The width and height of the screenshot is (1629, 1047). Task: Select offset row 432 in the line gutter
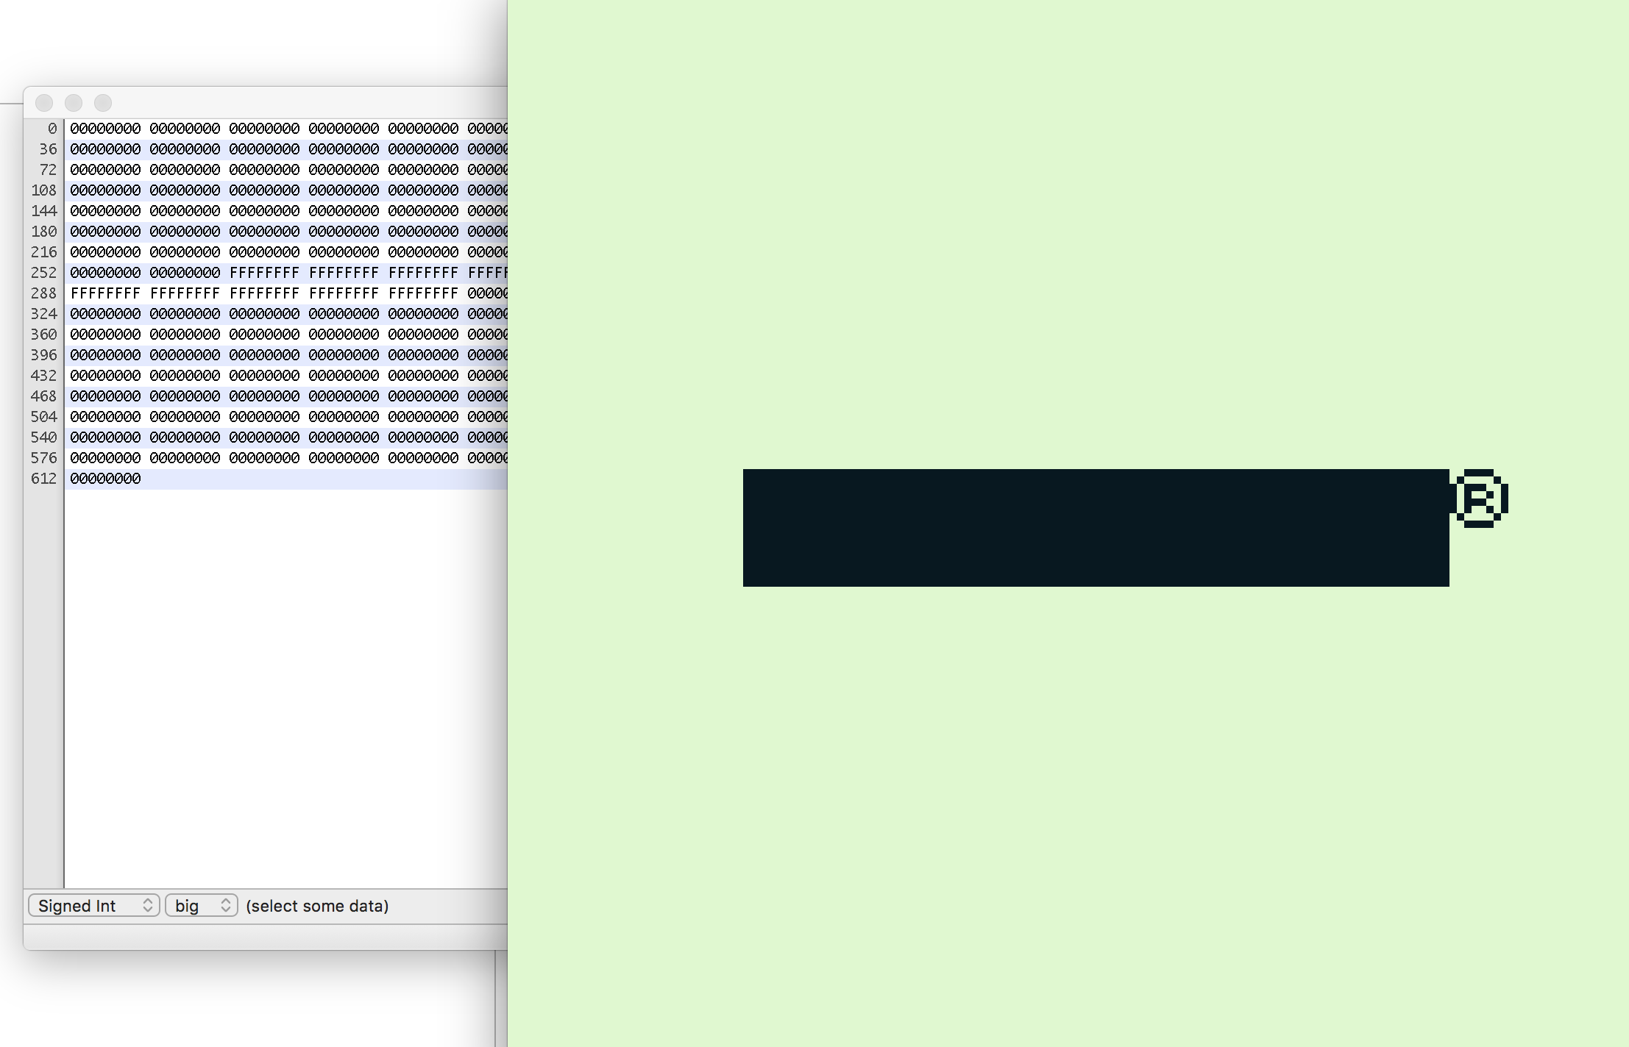click(x=44, y=376)
